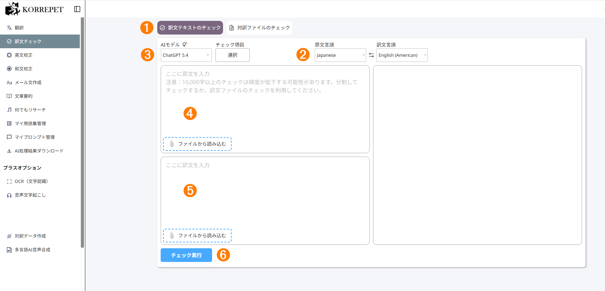Click the audio file icon for 多言語AI音声合成
Viewport: 605px width, 291px height.
(x=9, y=250)
